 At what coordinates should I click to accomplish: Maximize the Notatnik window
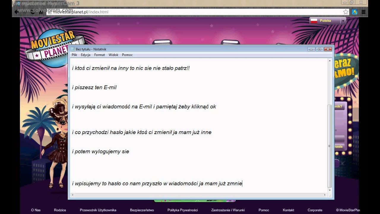point(319,49)
